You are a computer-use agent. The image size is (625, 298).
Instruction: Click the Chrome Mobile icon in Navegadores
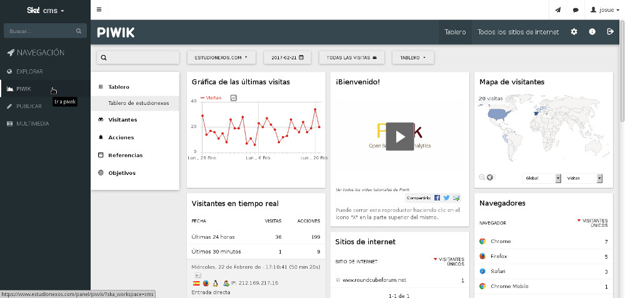point(482,286)
